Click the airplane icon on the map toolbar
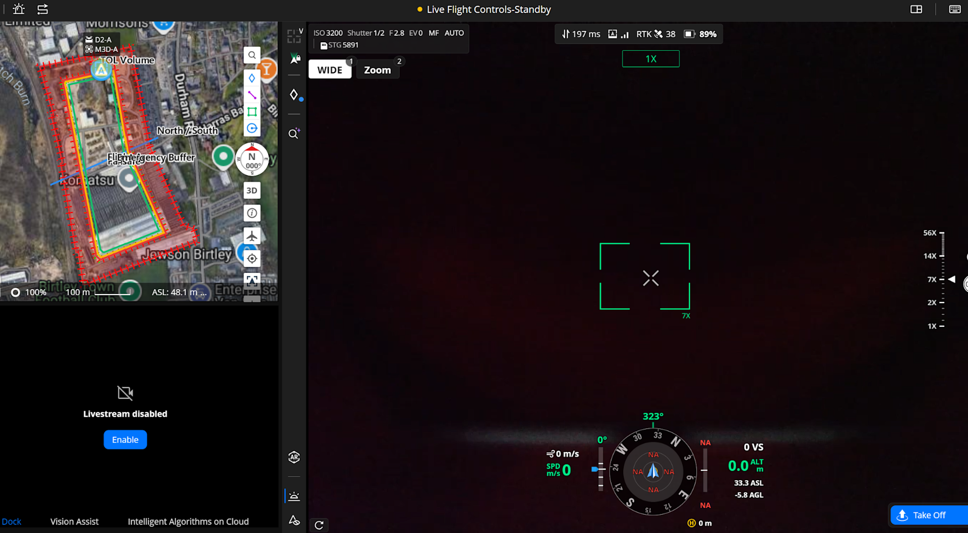The width and height of the screenshot is (968, 533). tap(252, 236)
